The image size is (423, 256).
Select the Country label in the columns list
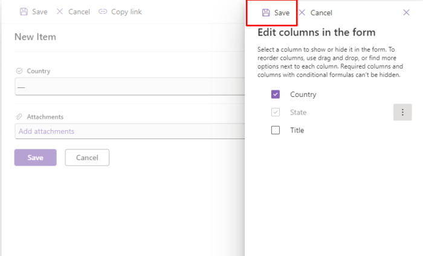click(x=303, y=95)
